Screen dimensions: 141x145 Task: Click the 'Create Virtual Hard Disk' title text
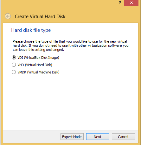[40, 17]
